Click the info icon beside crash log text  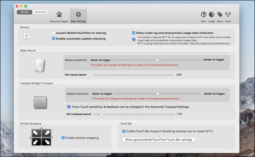point(134,39)
